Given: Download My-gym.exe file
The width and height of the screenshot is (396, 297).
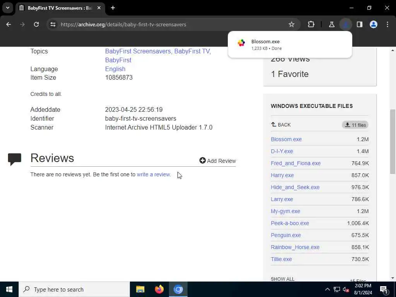Looking at the screenshot, I should coord(285,211).
